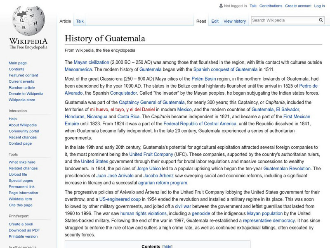Click the not-logged-in user icon
Image resolution: width=330 pixels, height=248 pixels.
pyautogui.click(x=220, y=6)
